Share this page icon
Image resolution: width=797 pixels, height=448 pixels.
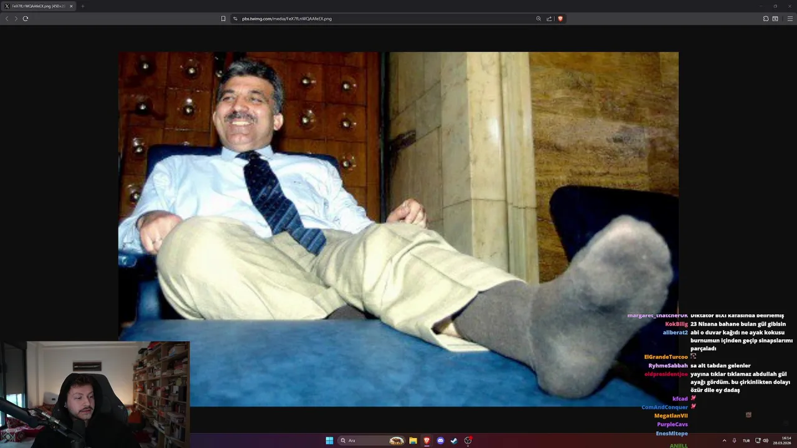tap(549, 19)
